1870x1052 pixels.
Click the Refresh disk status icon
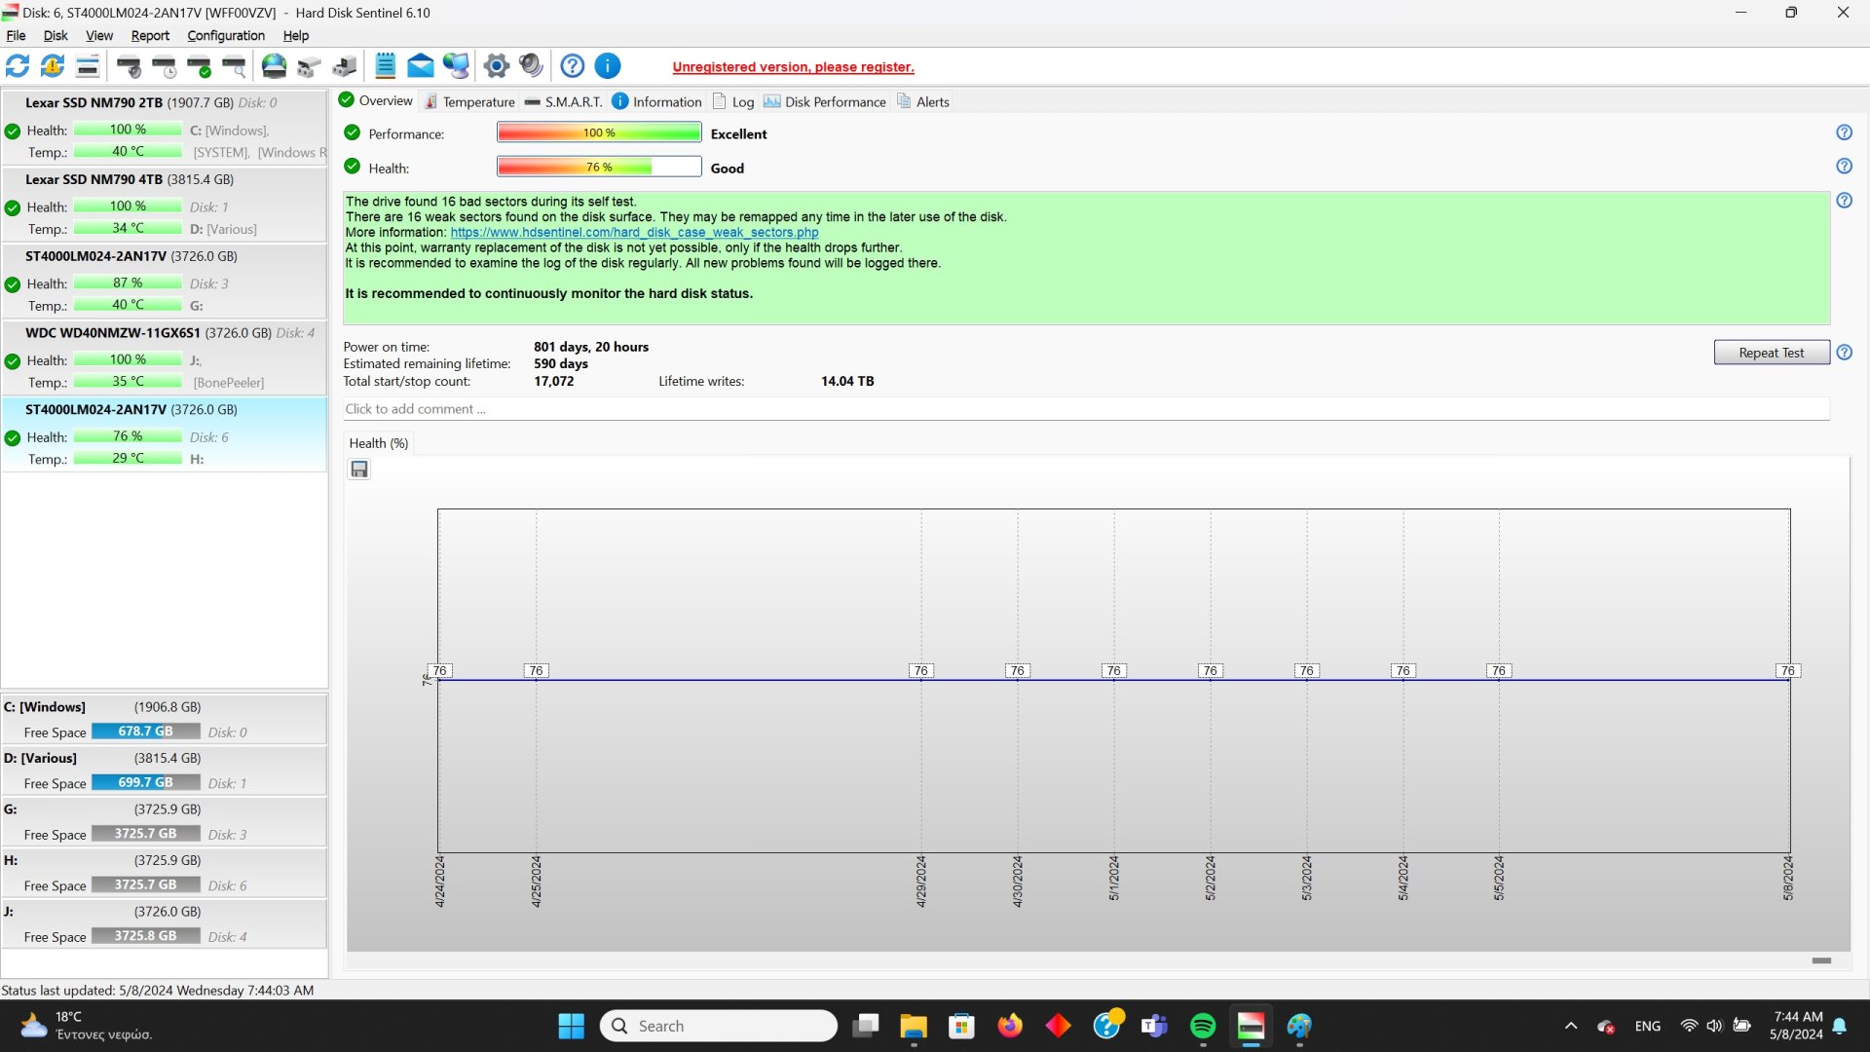pos(18,66)
